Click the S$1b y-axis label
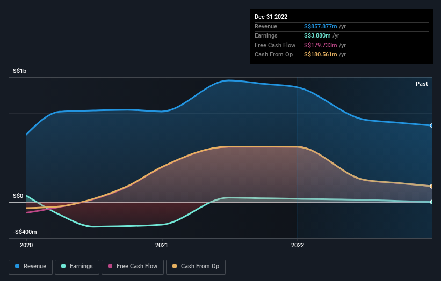Image resolution: width=441 pixels, height=281 pixels. click(20, 71)
